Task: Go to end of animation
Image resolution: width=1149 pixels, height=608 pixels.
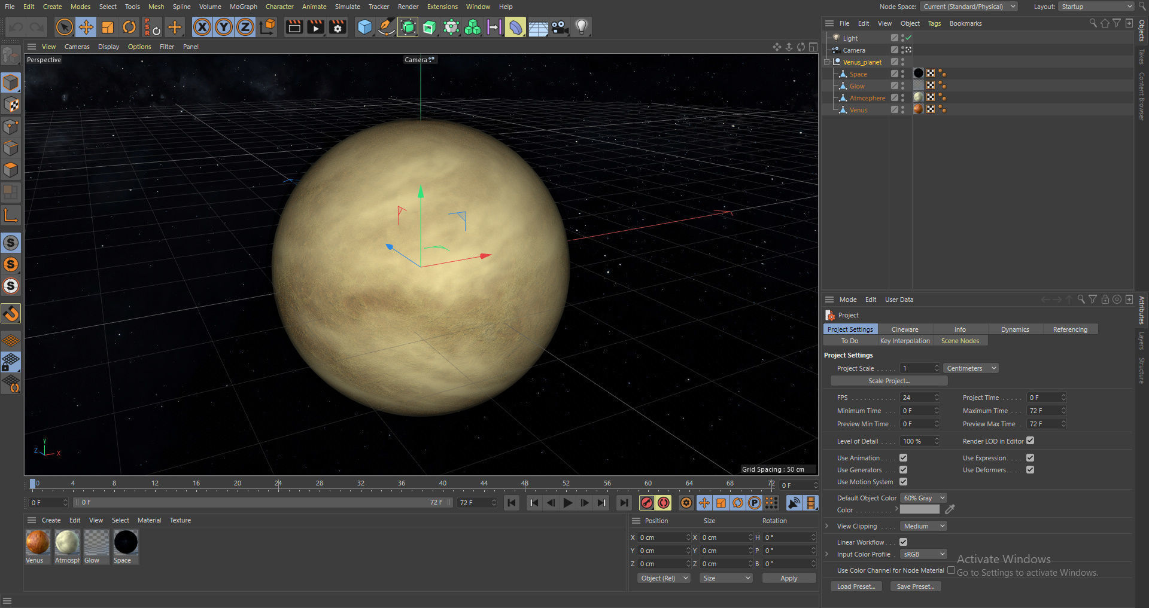Action: (x=624, y=503)
